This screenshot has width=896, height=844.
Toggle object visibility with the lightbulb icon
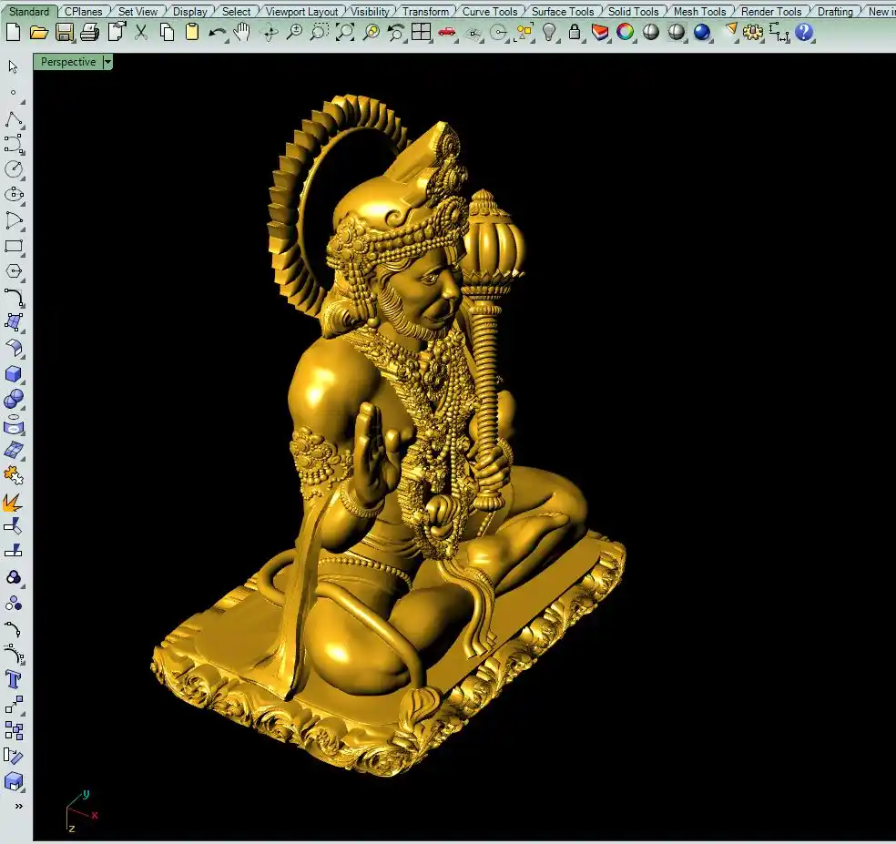pyautogui.click(x=549, y=33)
